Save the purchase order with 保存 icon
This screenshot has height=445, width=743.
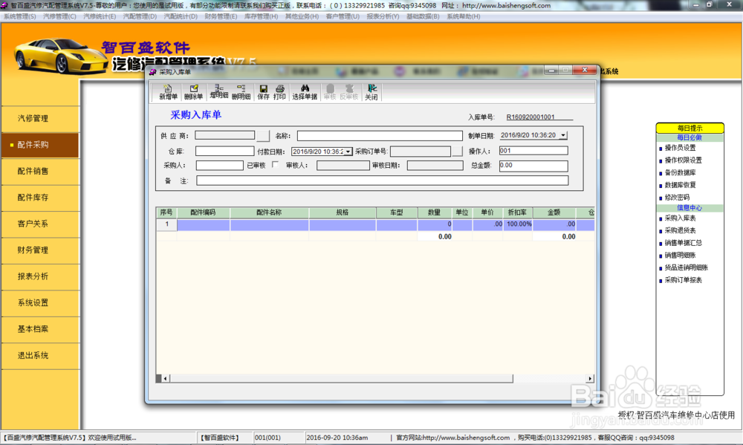[x=264, y=92]
